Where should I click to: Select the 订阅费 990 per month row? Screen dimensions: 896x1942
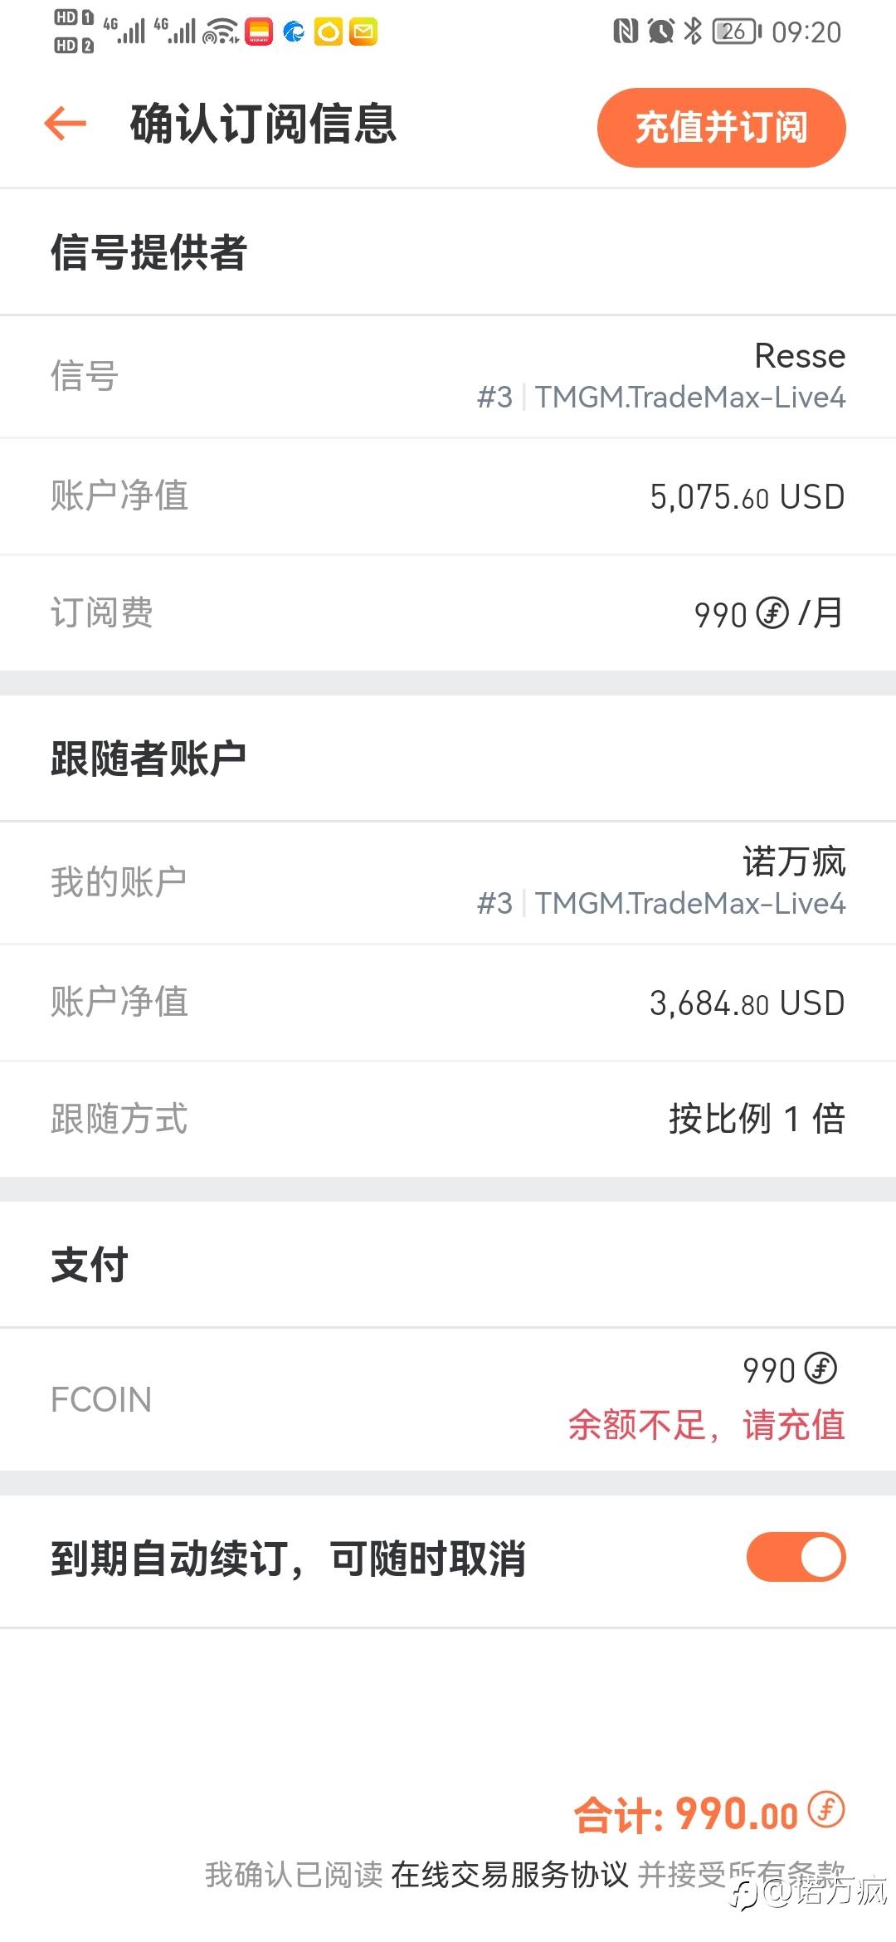pos(448,612)
